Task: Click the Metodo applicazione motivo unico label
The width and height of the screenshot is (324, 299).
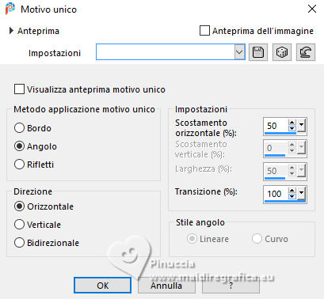Action: tap(84, 109)
